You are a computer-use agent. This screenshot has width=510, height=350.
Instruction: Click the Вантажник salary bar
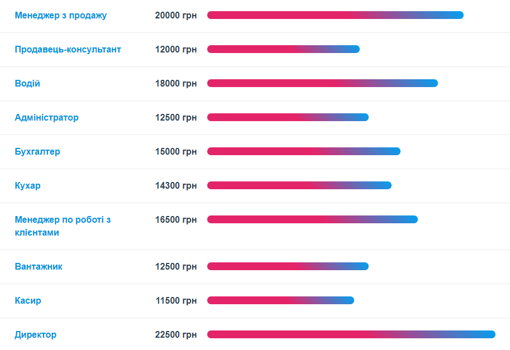288,266
